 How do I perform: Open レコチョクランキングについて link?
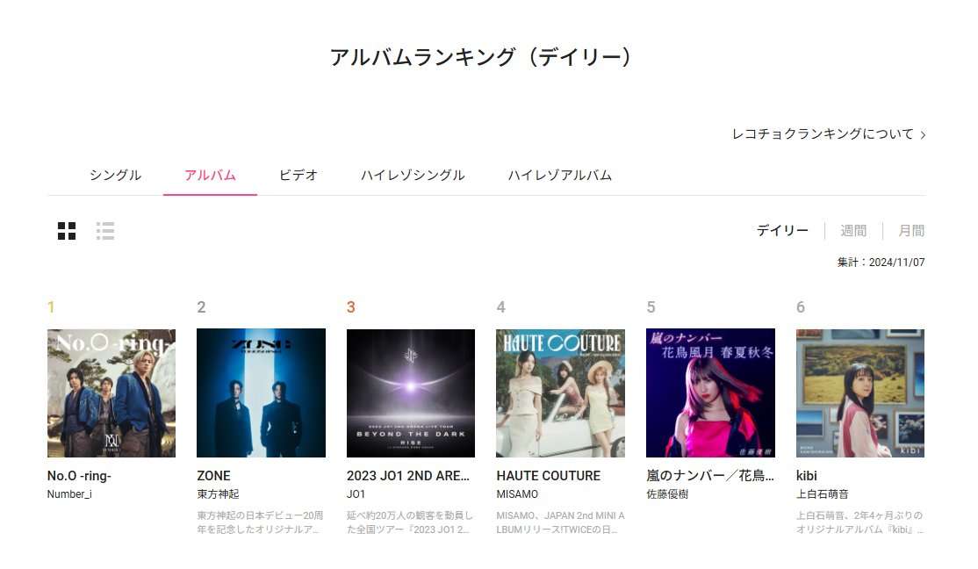pos(823,134)
